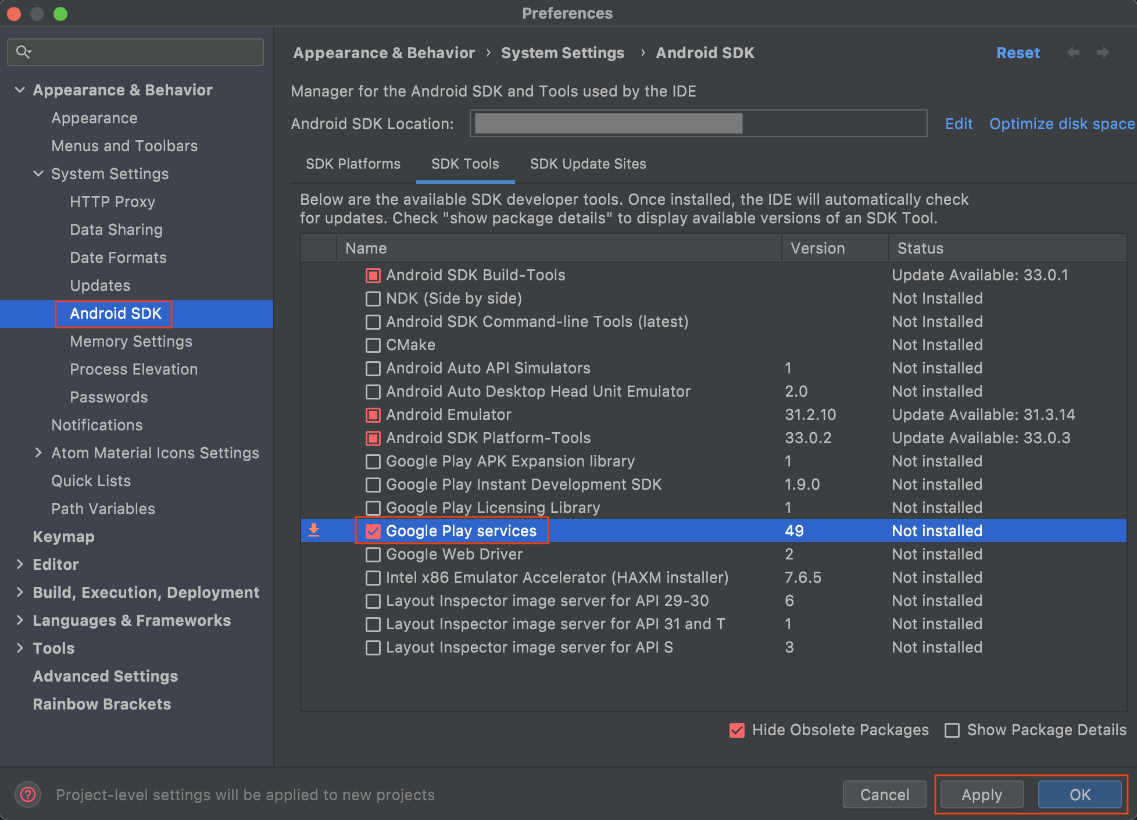Uncheck Hide Obsolete Packages

coord(737,730)
